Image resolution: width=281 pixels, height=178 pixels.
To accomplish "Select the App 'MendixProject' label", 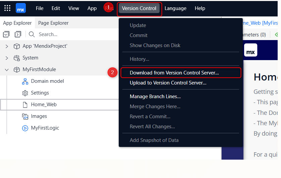I will 45,46.
